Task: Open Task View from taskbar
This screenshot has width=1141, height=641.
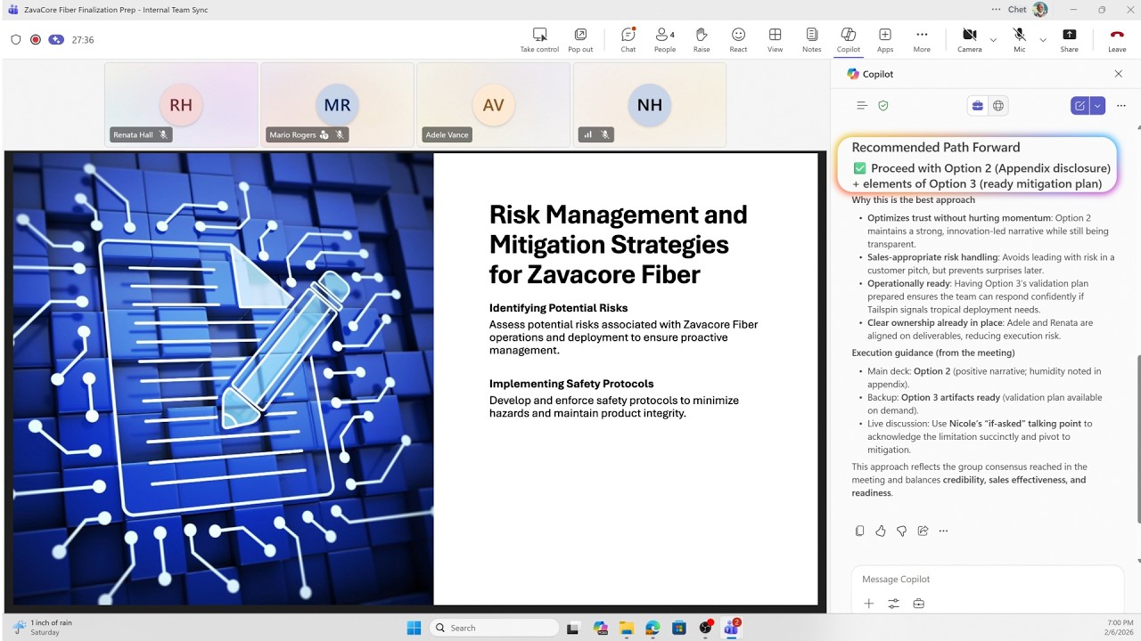Action: (573, 628)
